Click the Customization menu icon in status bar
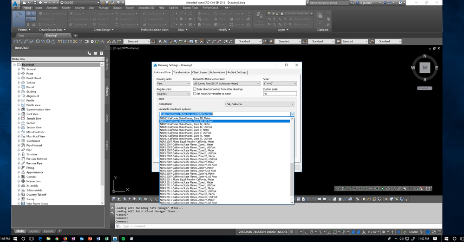 (x=439, y=232)
